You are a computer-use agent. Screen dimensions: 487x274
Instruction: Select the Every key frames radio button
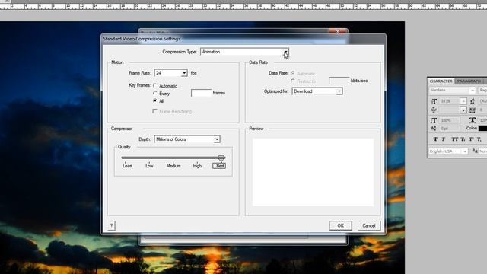(155, 93)
